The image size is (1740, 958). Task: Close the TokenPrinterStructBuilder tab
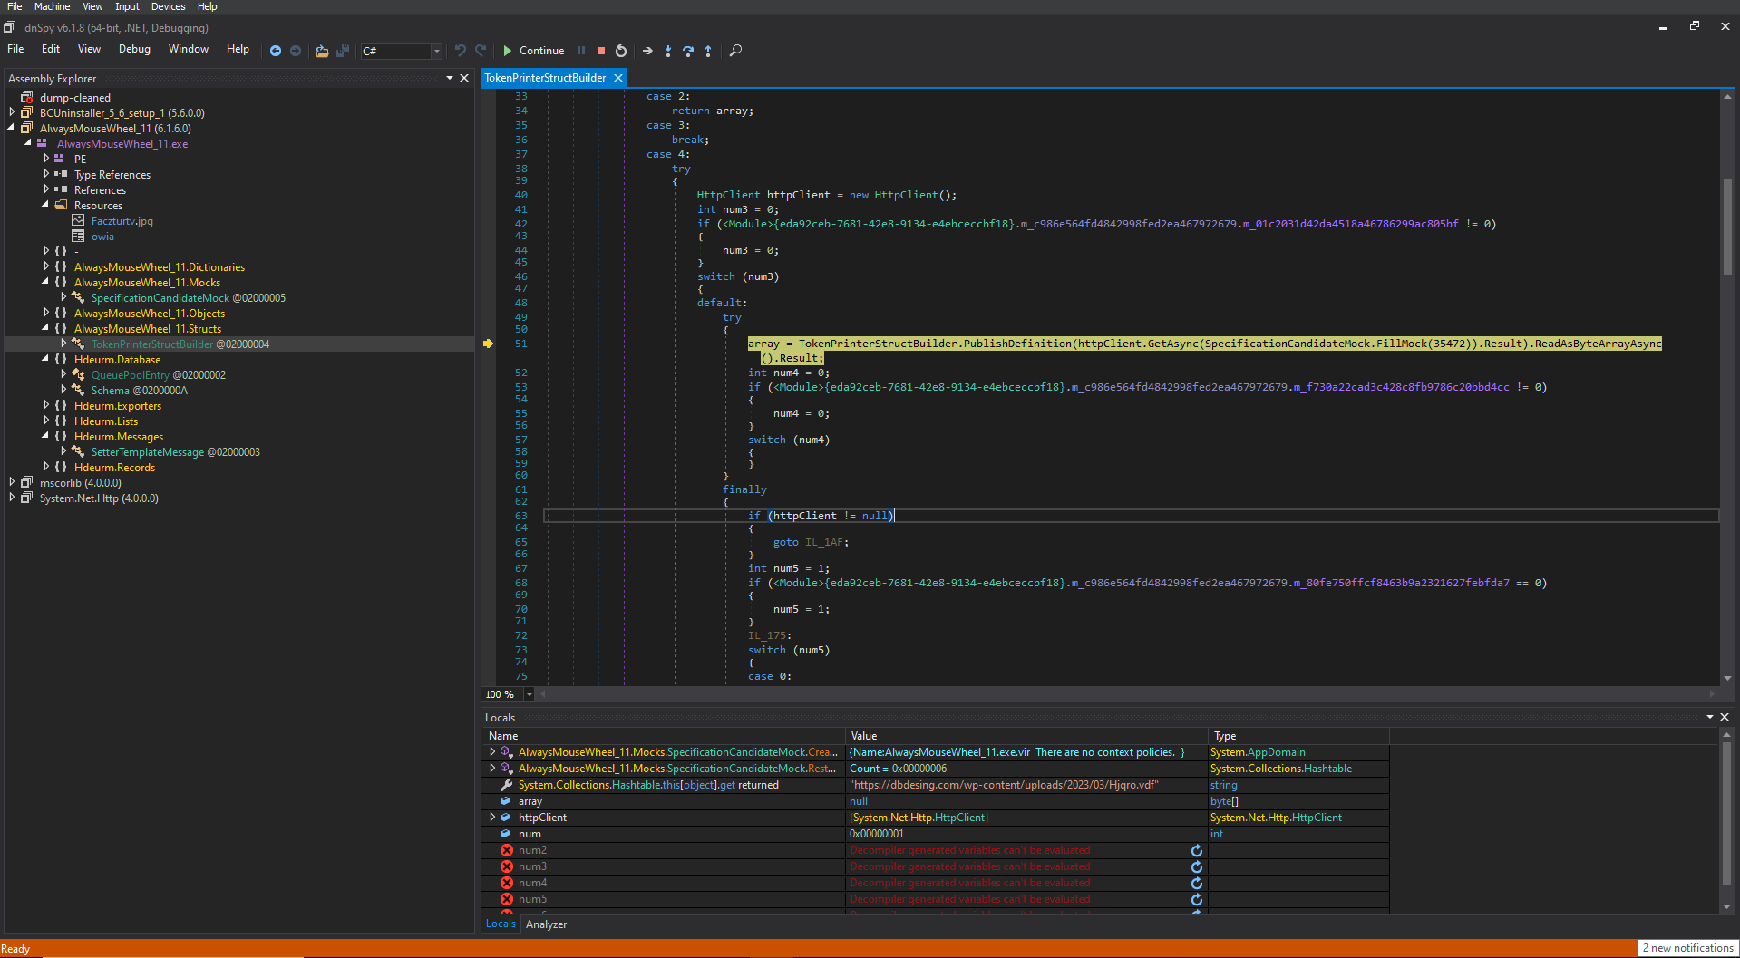click(618, 78)
